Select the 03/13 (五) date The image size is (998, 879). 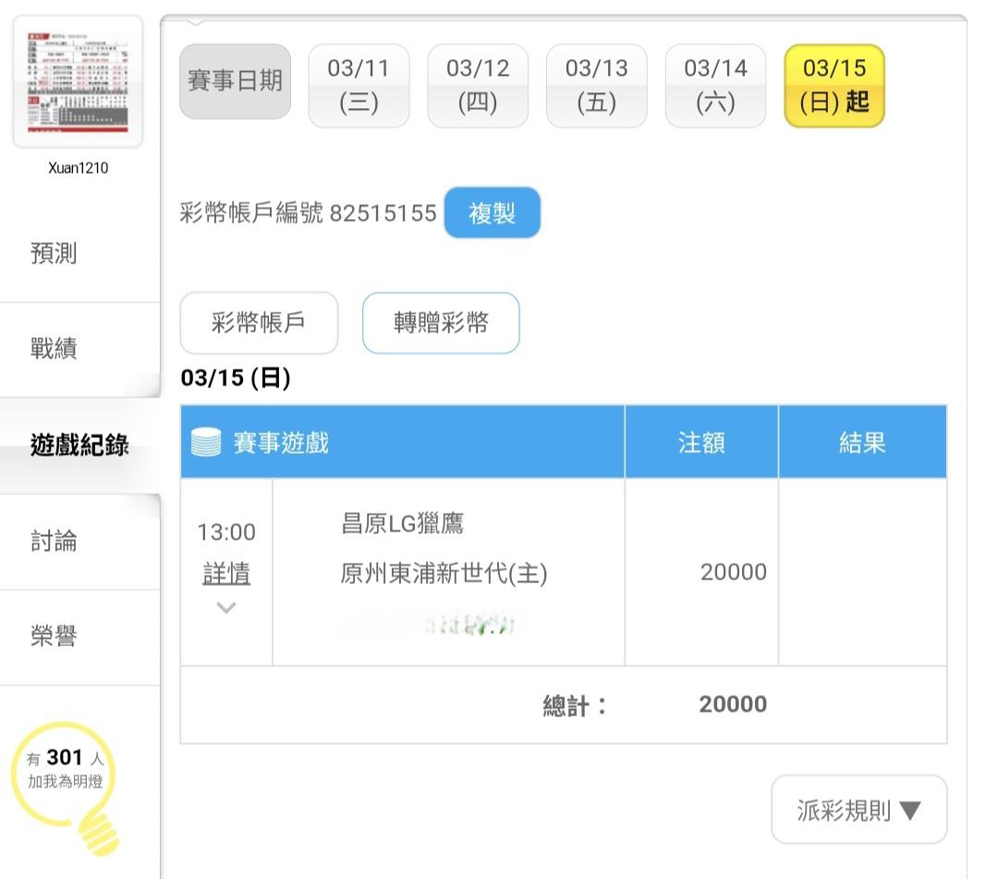point(596,85)
